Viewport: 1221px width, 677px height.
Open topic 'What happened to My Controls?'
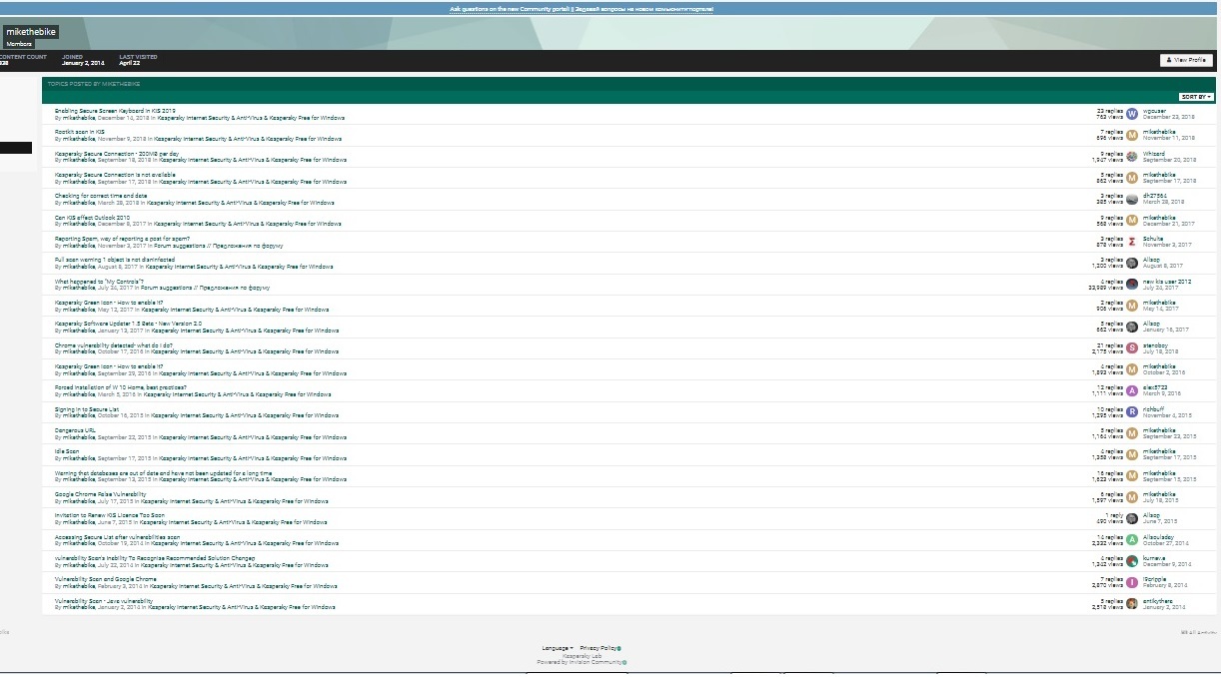tap(99, 282)
